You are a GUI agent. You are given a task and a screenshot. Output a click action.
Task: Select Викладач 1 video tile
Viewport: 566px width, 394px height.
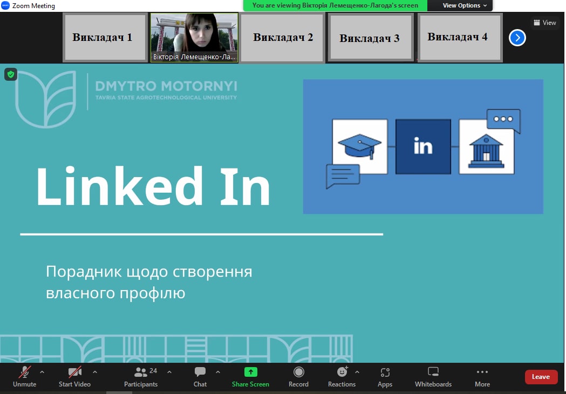(105, 38)
